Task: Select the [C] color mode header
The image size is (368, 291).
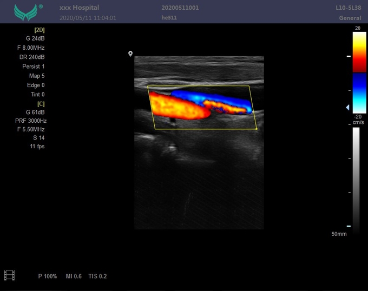Action: (x=41, y=103)
